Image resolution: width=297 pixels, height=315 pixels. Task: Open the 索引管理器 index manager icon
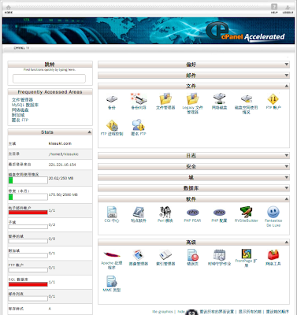[165, 255]
